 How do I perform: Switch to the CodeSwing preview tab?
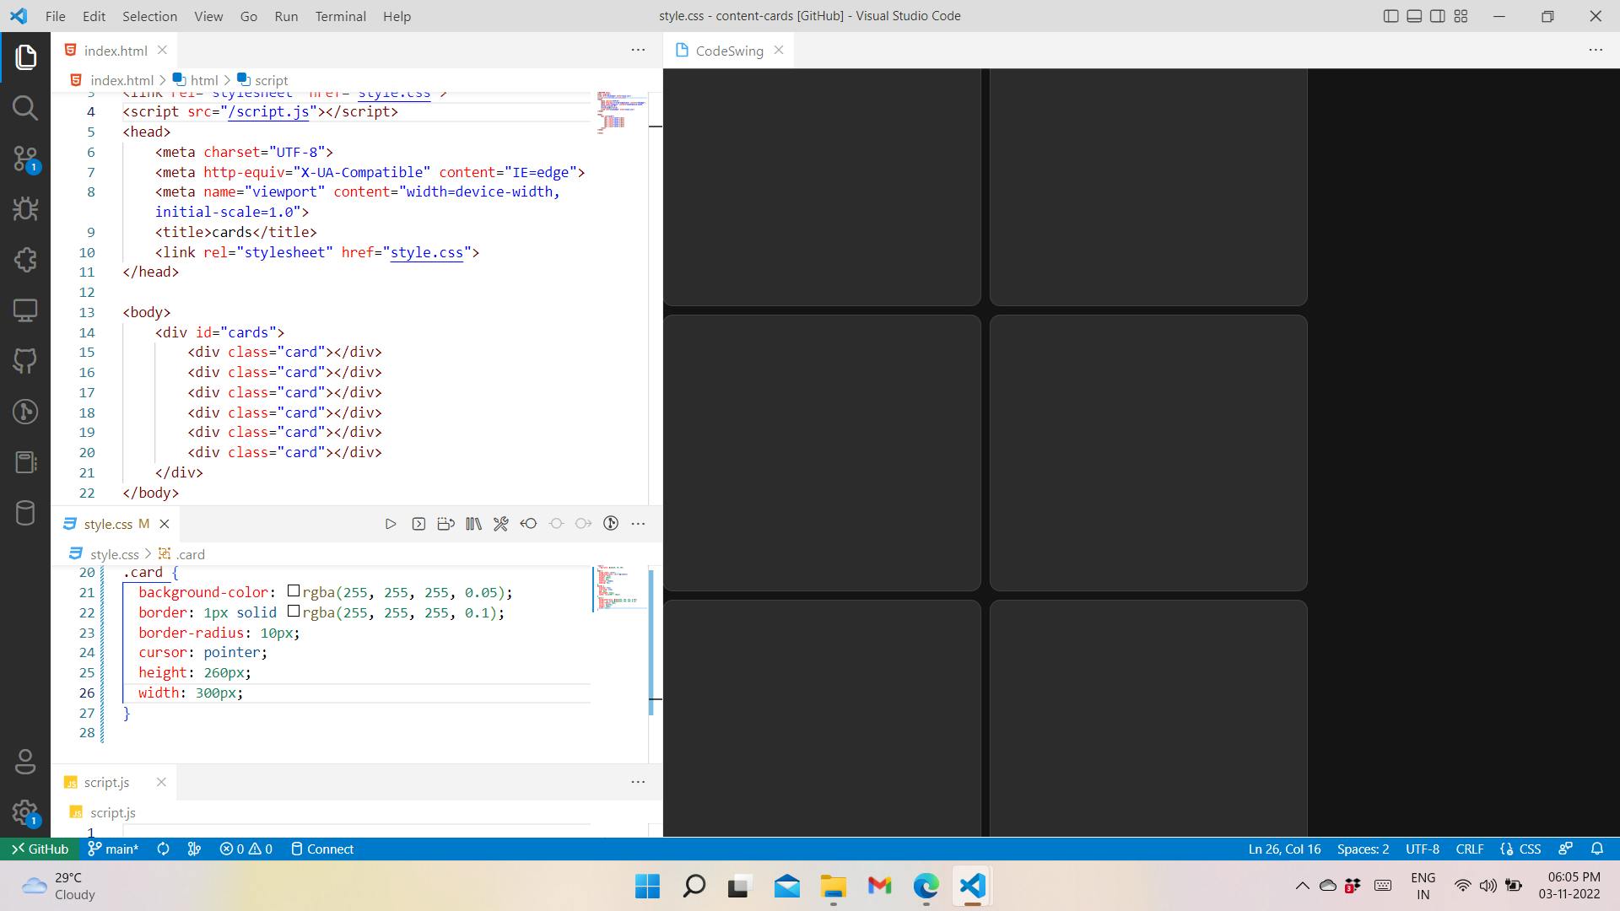pyautogui.click(x=729, y=51)
